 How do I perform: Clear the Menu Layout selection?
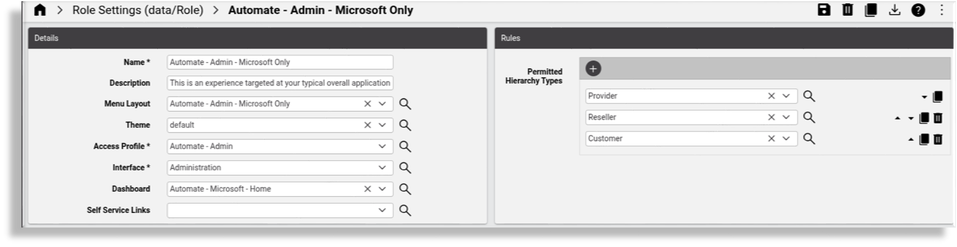(x=367, y=104)
